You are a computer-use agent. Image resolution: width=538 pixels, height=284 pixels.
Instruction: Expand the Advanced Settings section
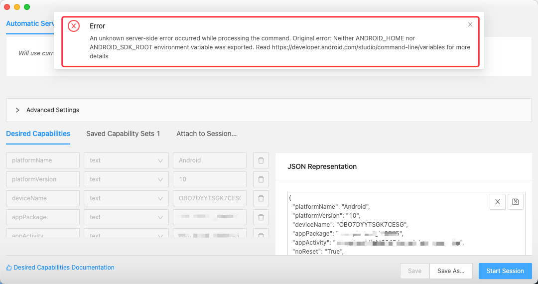269,110
